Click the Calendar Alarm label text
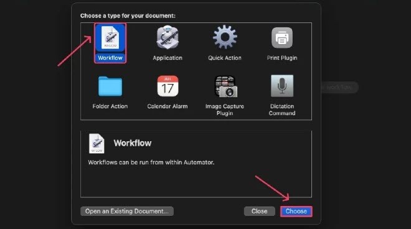 (x=168, y=106)
